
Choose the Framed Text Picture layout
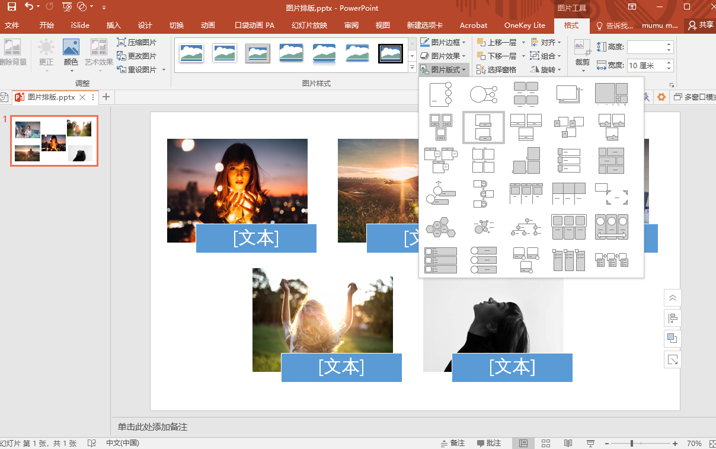[x=612, y=193]
